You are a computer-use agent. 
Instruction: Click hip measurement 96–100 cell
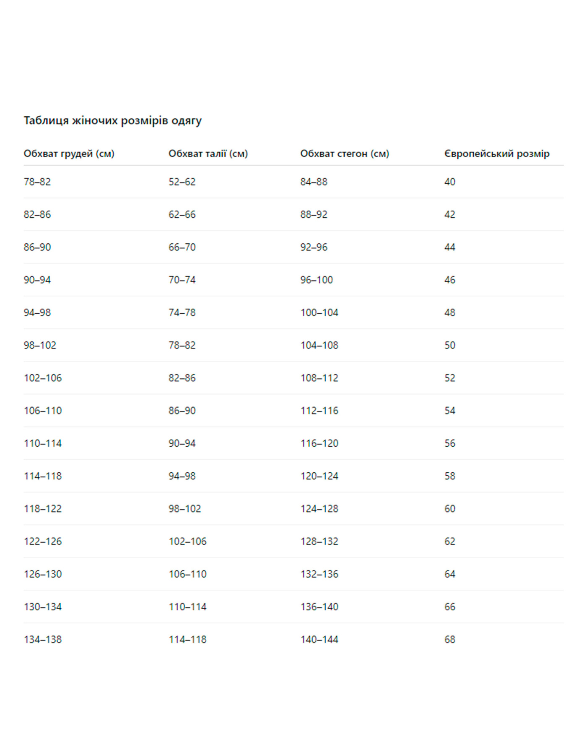click(x=316, y=280)
